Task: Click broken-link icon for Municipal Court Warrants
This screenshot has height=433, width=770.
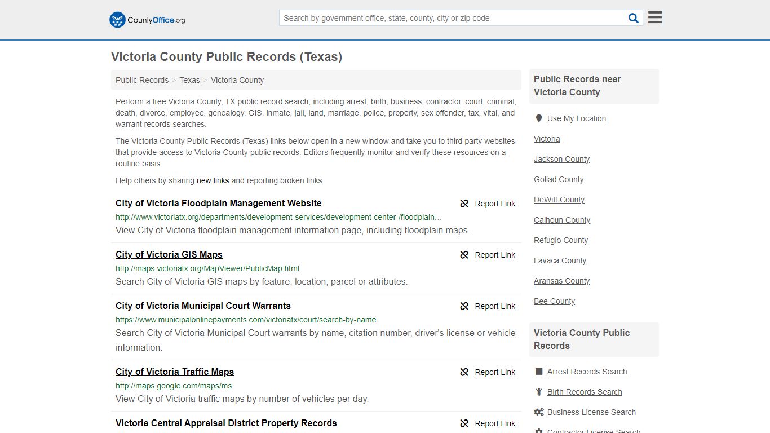Action: tap(464, 306)
